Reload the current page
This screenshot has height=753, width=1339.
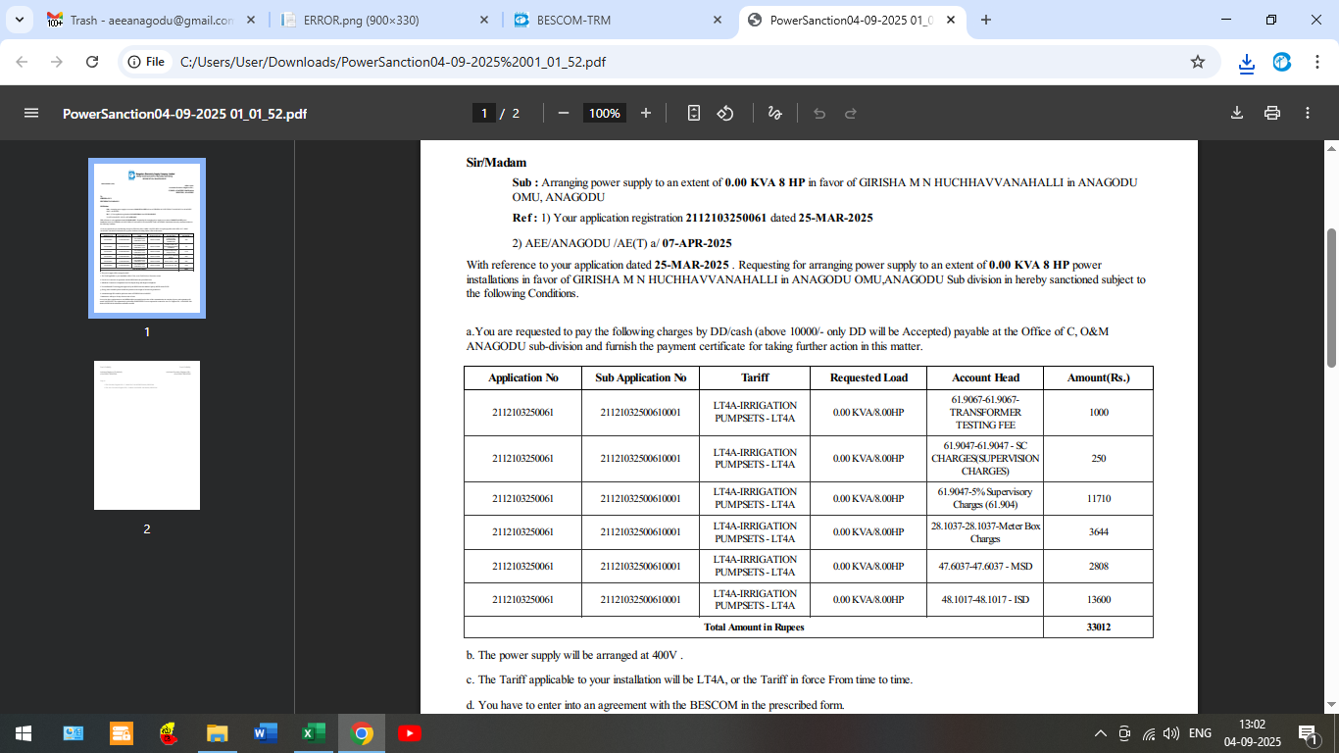pyautogui.click(x=92, y=62)
